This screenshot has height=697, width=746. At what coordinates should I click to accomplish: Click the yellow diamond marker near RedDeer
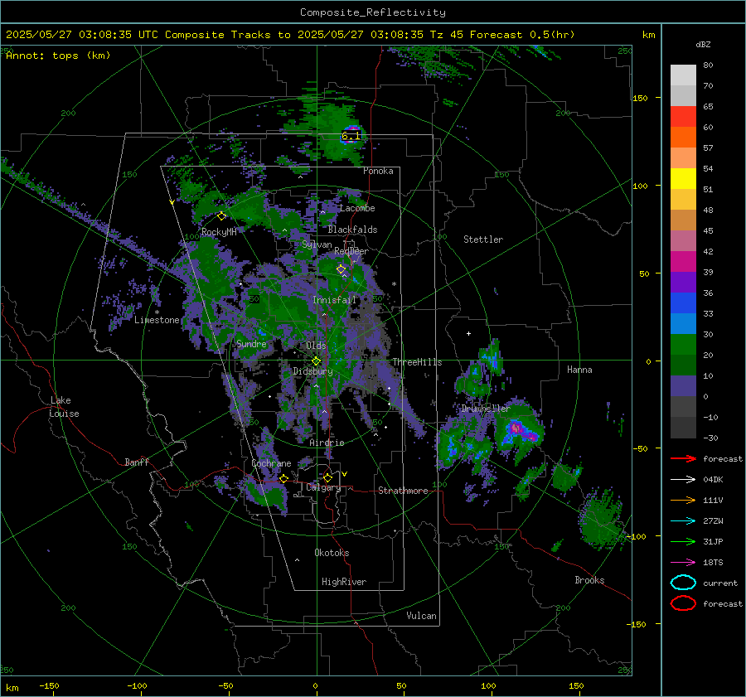pyautogui.click(x=341, y=269)
